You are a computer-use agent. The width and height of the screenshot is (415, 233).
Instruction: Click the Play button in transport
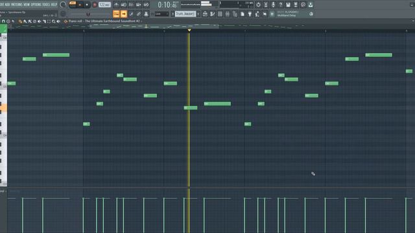click(x=80, y=5)
